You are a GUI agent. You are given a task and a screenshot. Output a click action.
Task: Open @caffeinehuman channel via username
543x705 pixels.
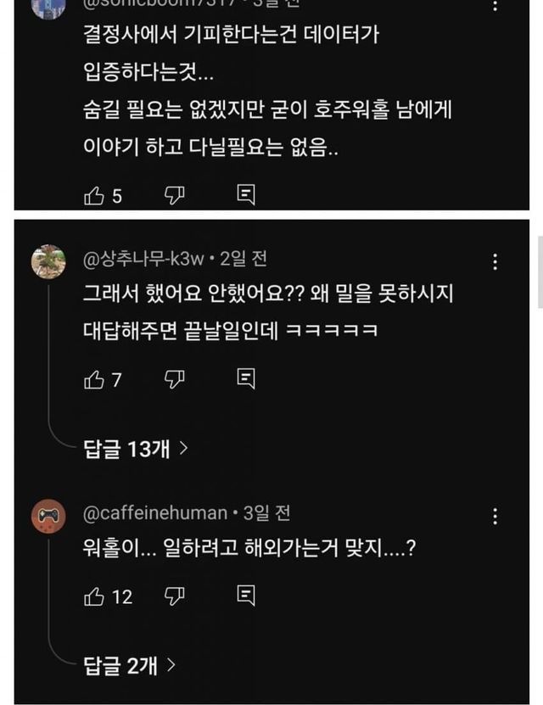[x=155, y=512]
